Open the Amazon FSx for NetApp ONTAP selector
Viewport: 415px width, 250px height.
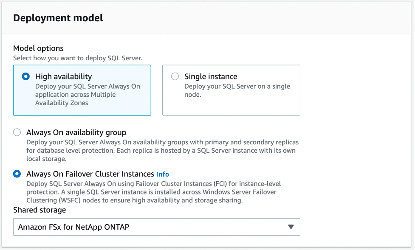point(156,227)
